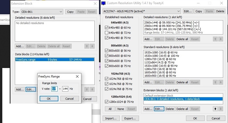Uncheck 800x600 @ 60 Hz

(106, 56)
